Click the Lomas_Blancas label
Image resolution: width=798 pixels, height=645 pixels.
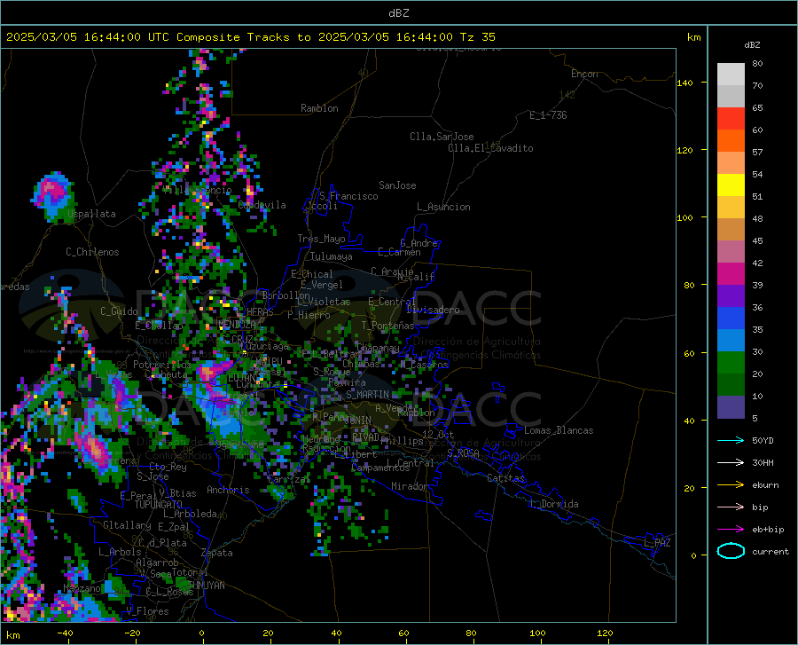click(x=559, y=430)
